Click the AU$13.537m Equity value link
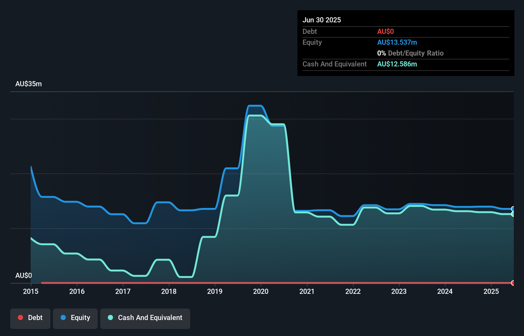Image resolution: width=524 pixels, height=336 pixels. (397, 42)
